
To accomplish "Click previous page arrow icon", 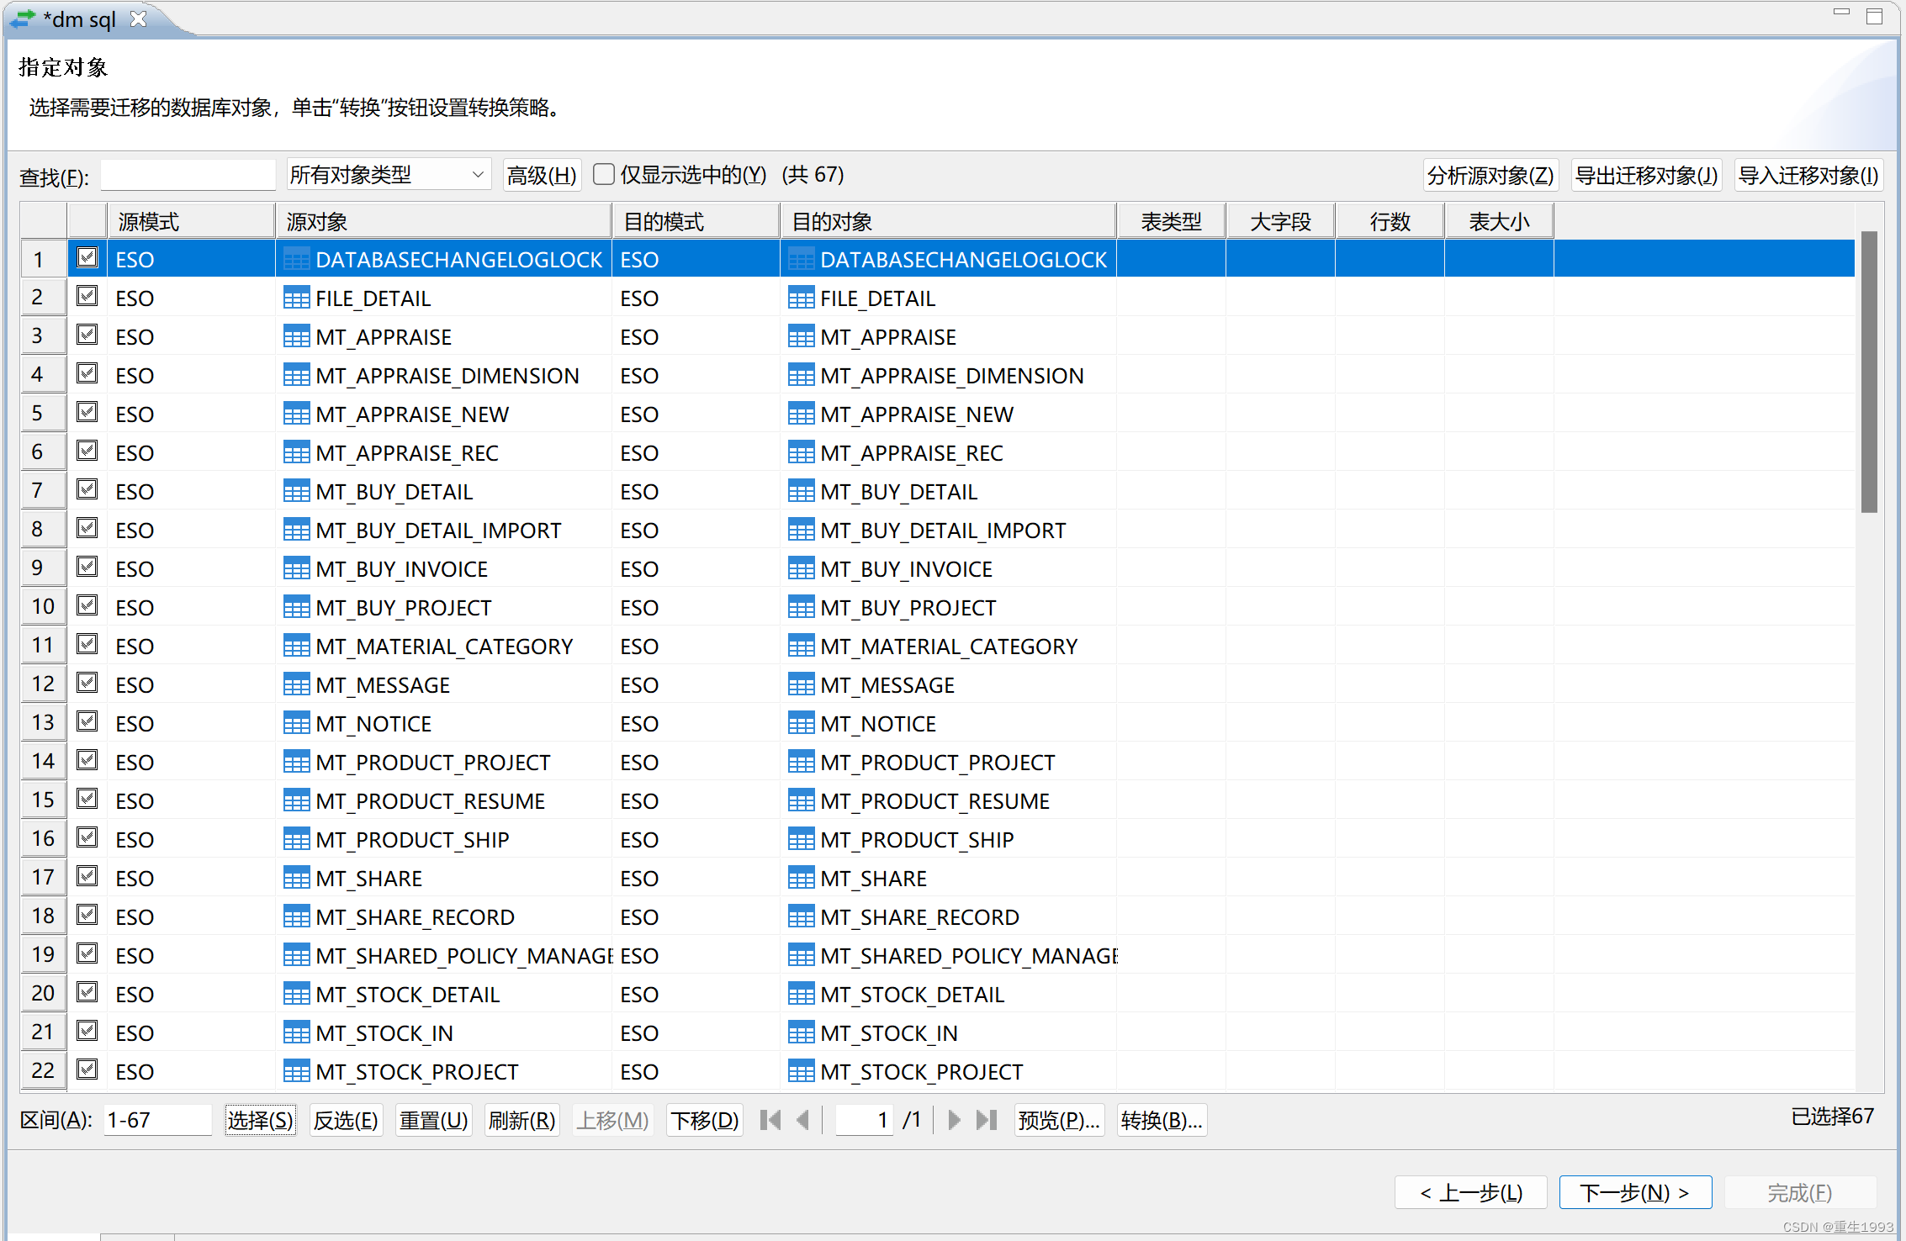I will tap(802, 1120).
